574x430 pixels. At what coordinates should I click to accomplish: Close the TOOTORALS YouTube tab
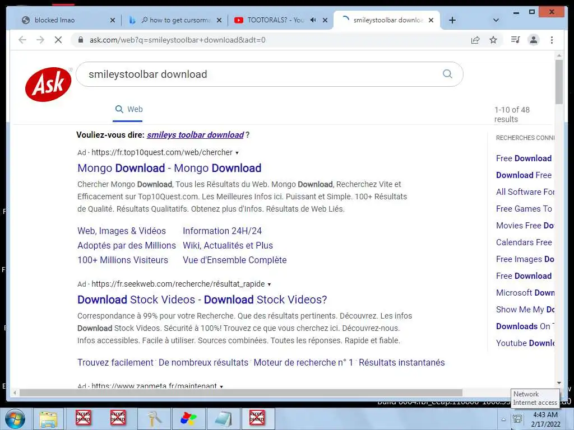coord(325,20)
